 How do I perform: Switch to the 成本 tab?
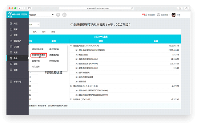coord(44,31)
